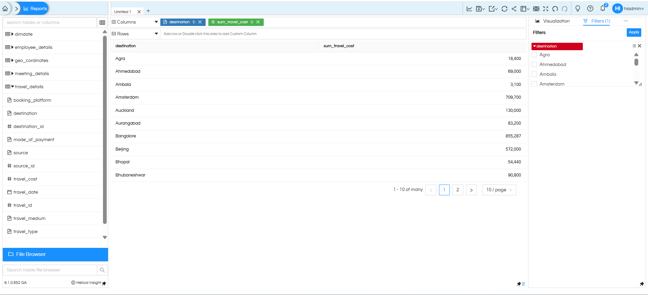Image resolution: width=648 pixels, height=295 pixels.
Task: Open the hiadmin user menu
Action: pos(628,9)
